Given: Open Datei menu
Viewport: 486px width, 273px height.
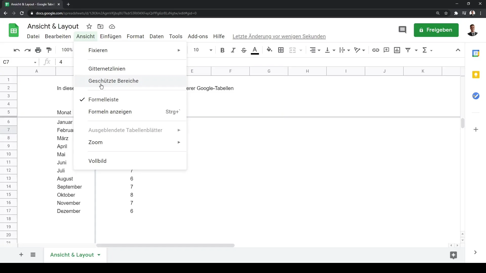Looking at the screenshot, I should (x=33, y=36).
